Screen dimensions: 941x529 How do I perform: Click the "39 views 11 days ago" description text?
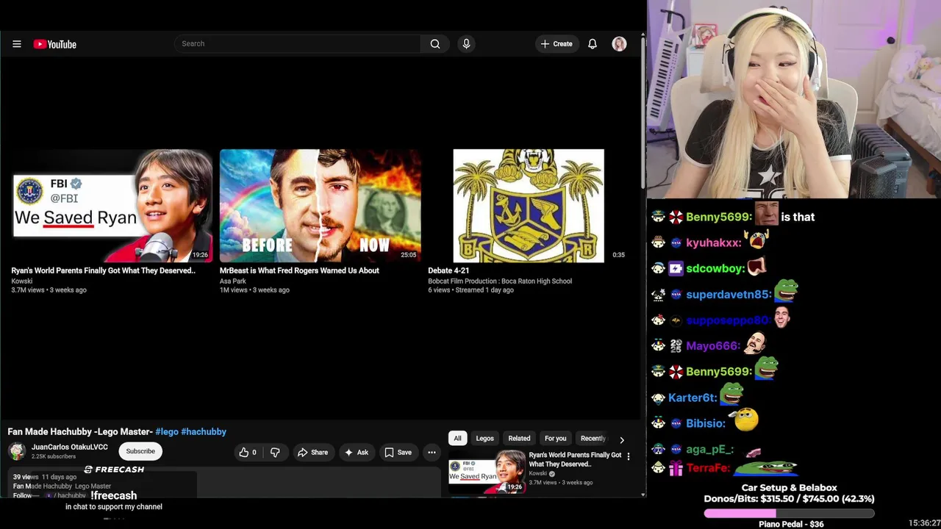[x=44, y=477]
